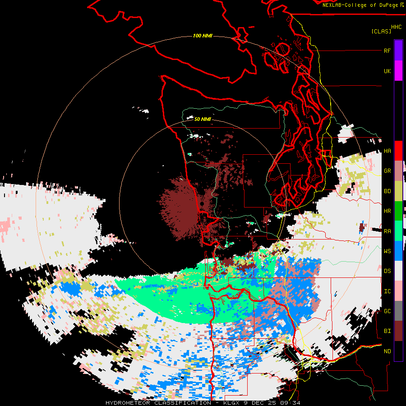Click the 09:34 timestamp
Screen dimensions: 406x406
tap(291, 403)
